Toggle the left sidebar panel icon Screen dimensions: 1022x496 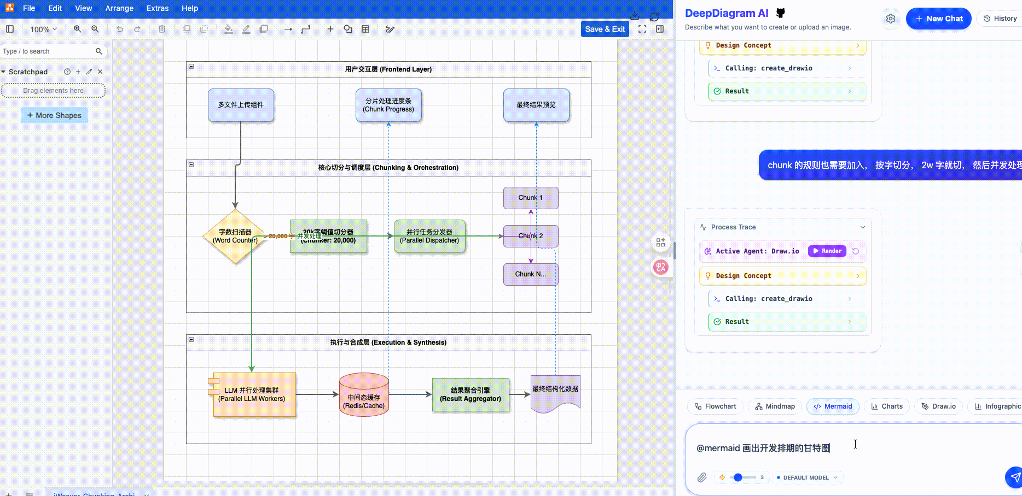tap(10, 29)
